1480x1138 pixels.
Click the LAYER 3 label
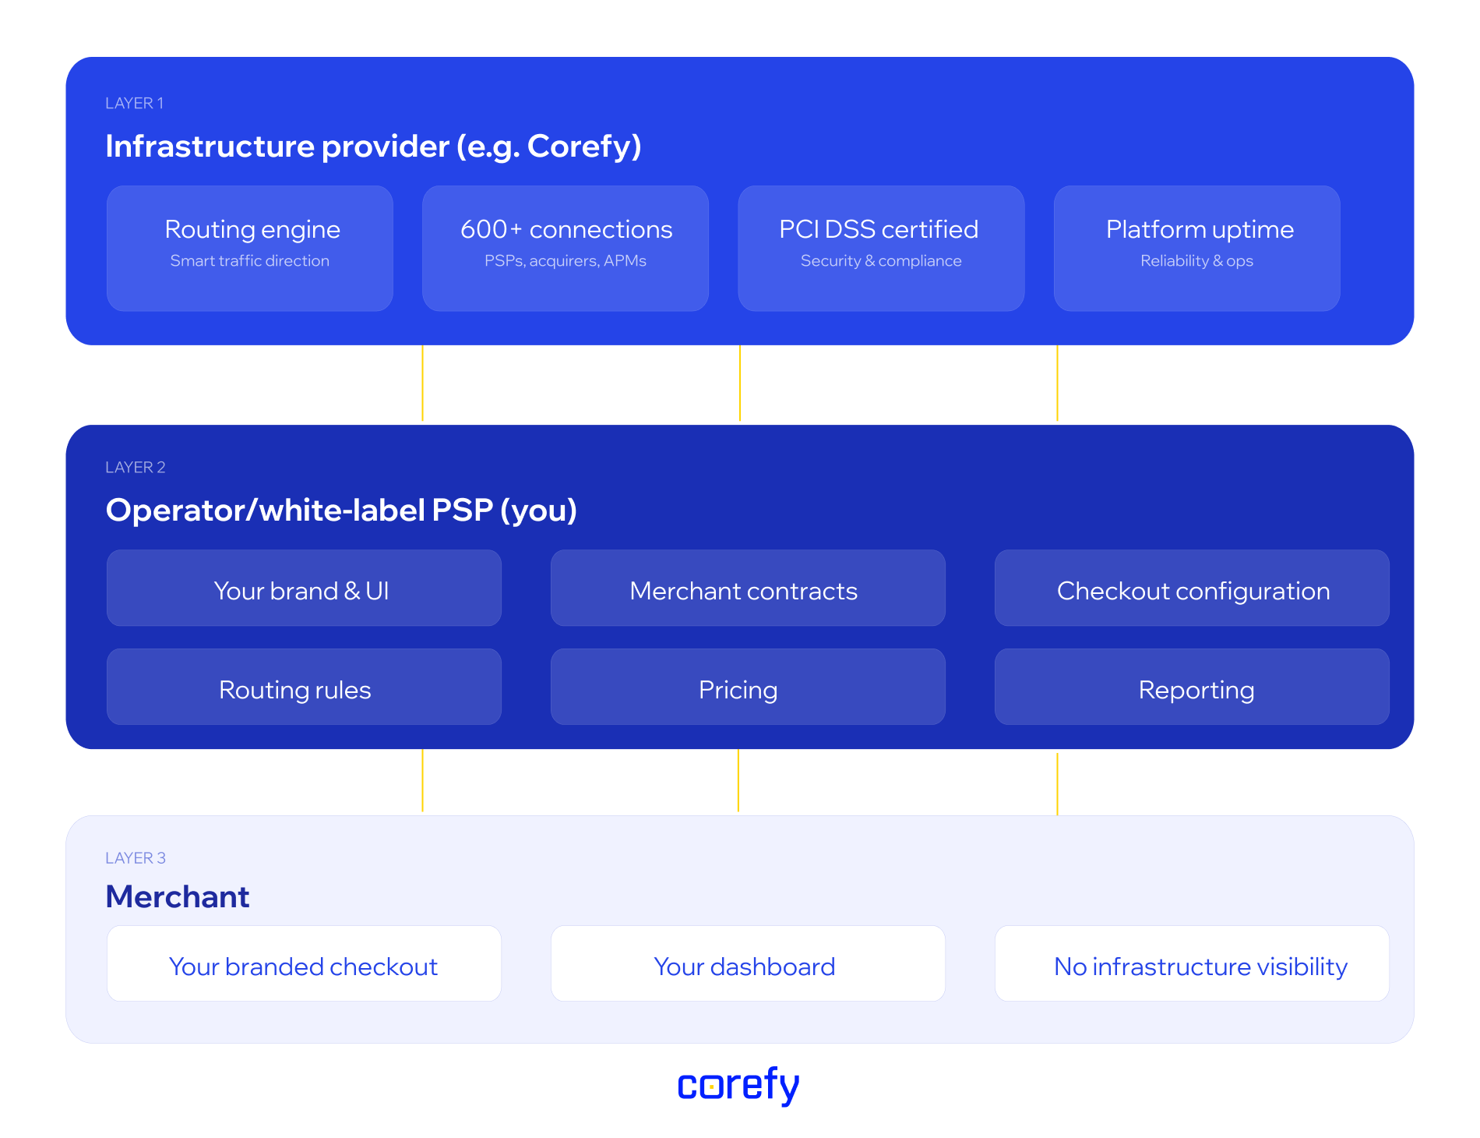136,858
